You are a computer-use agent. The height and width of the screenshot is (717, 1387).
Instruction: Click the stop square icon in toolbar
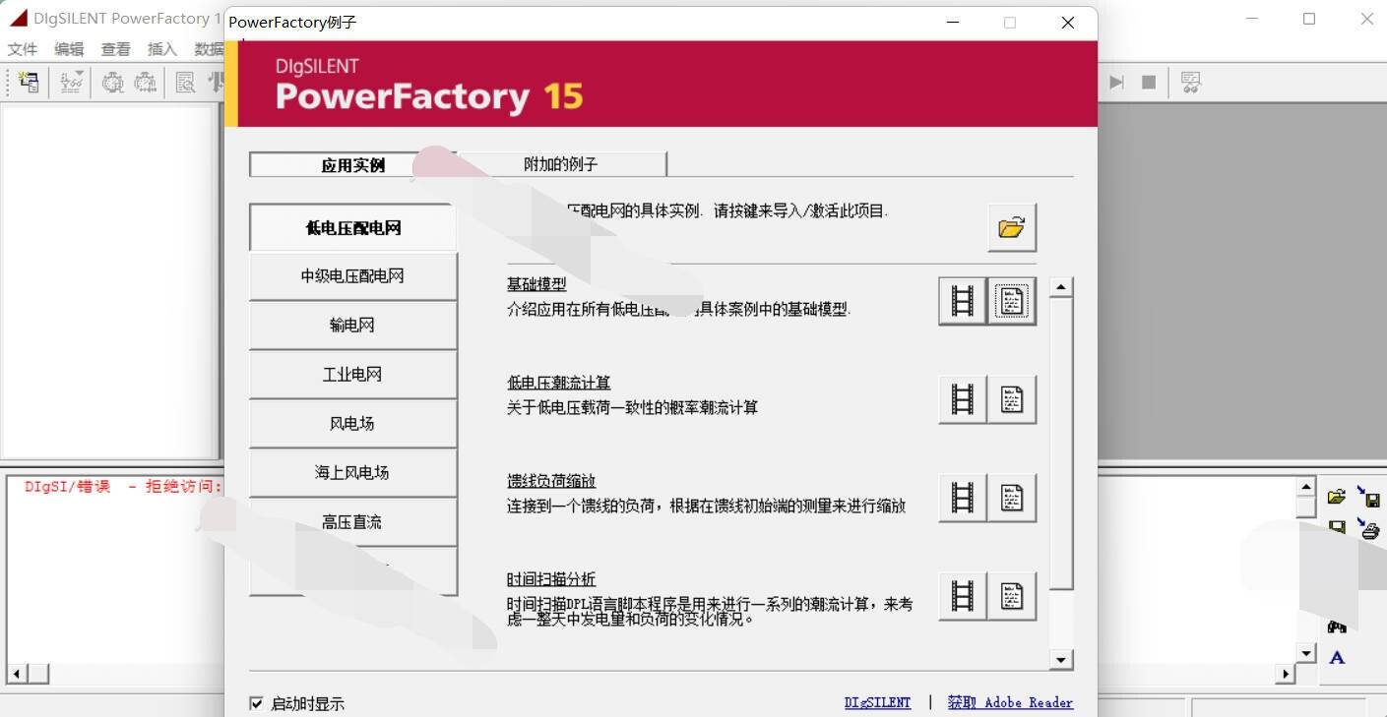[x=1149, y=83]
